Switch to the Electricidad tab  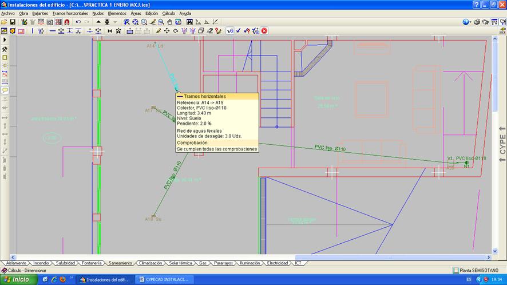pos(279,263)
